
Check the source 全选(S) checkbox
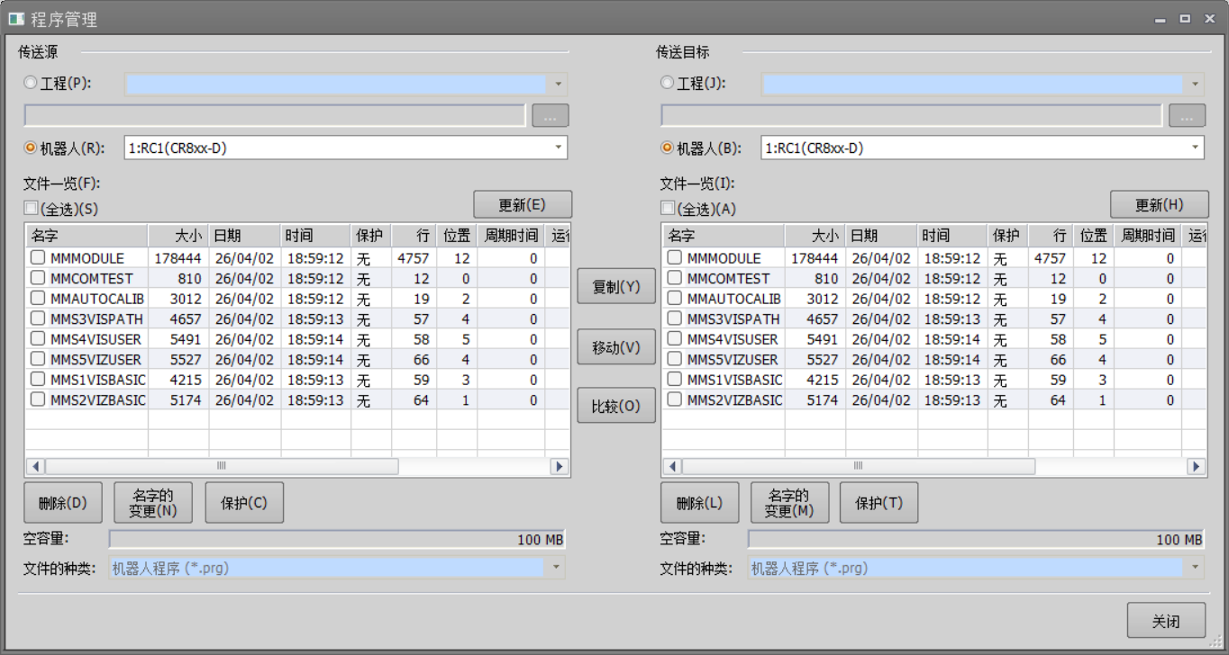pos(32,209)
